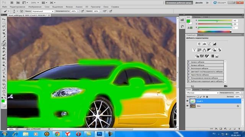Select the Crop tool
Image resolution: width=245 pixels, height=137 pixels.
tap(4, 33)
